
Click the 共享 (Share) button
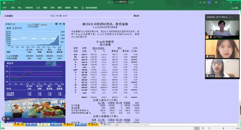[x=235, y=8]
